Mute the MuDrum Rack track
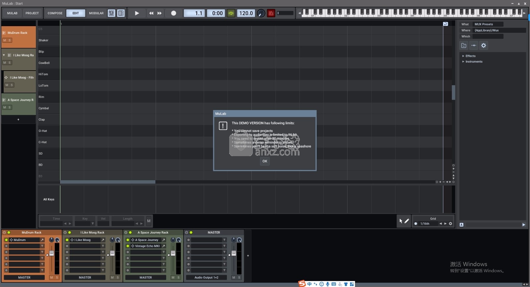This screenshot has width=530, height=287. point(5,40)
